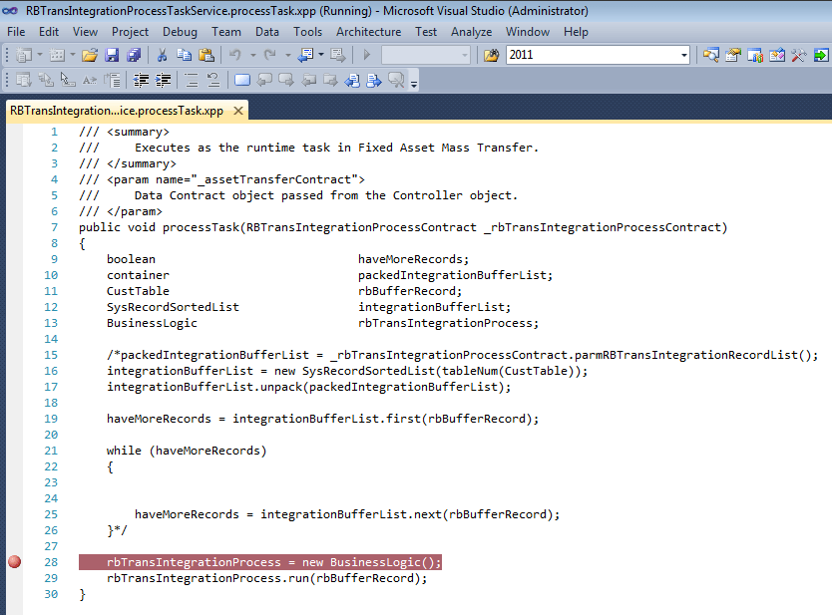Expand the Navigate Backward dropdown arrow
The image size is (832, 615).
point(321,55)
